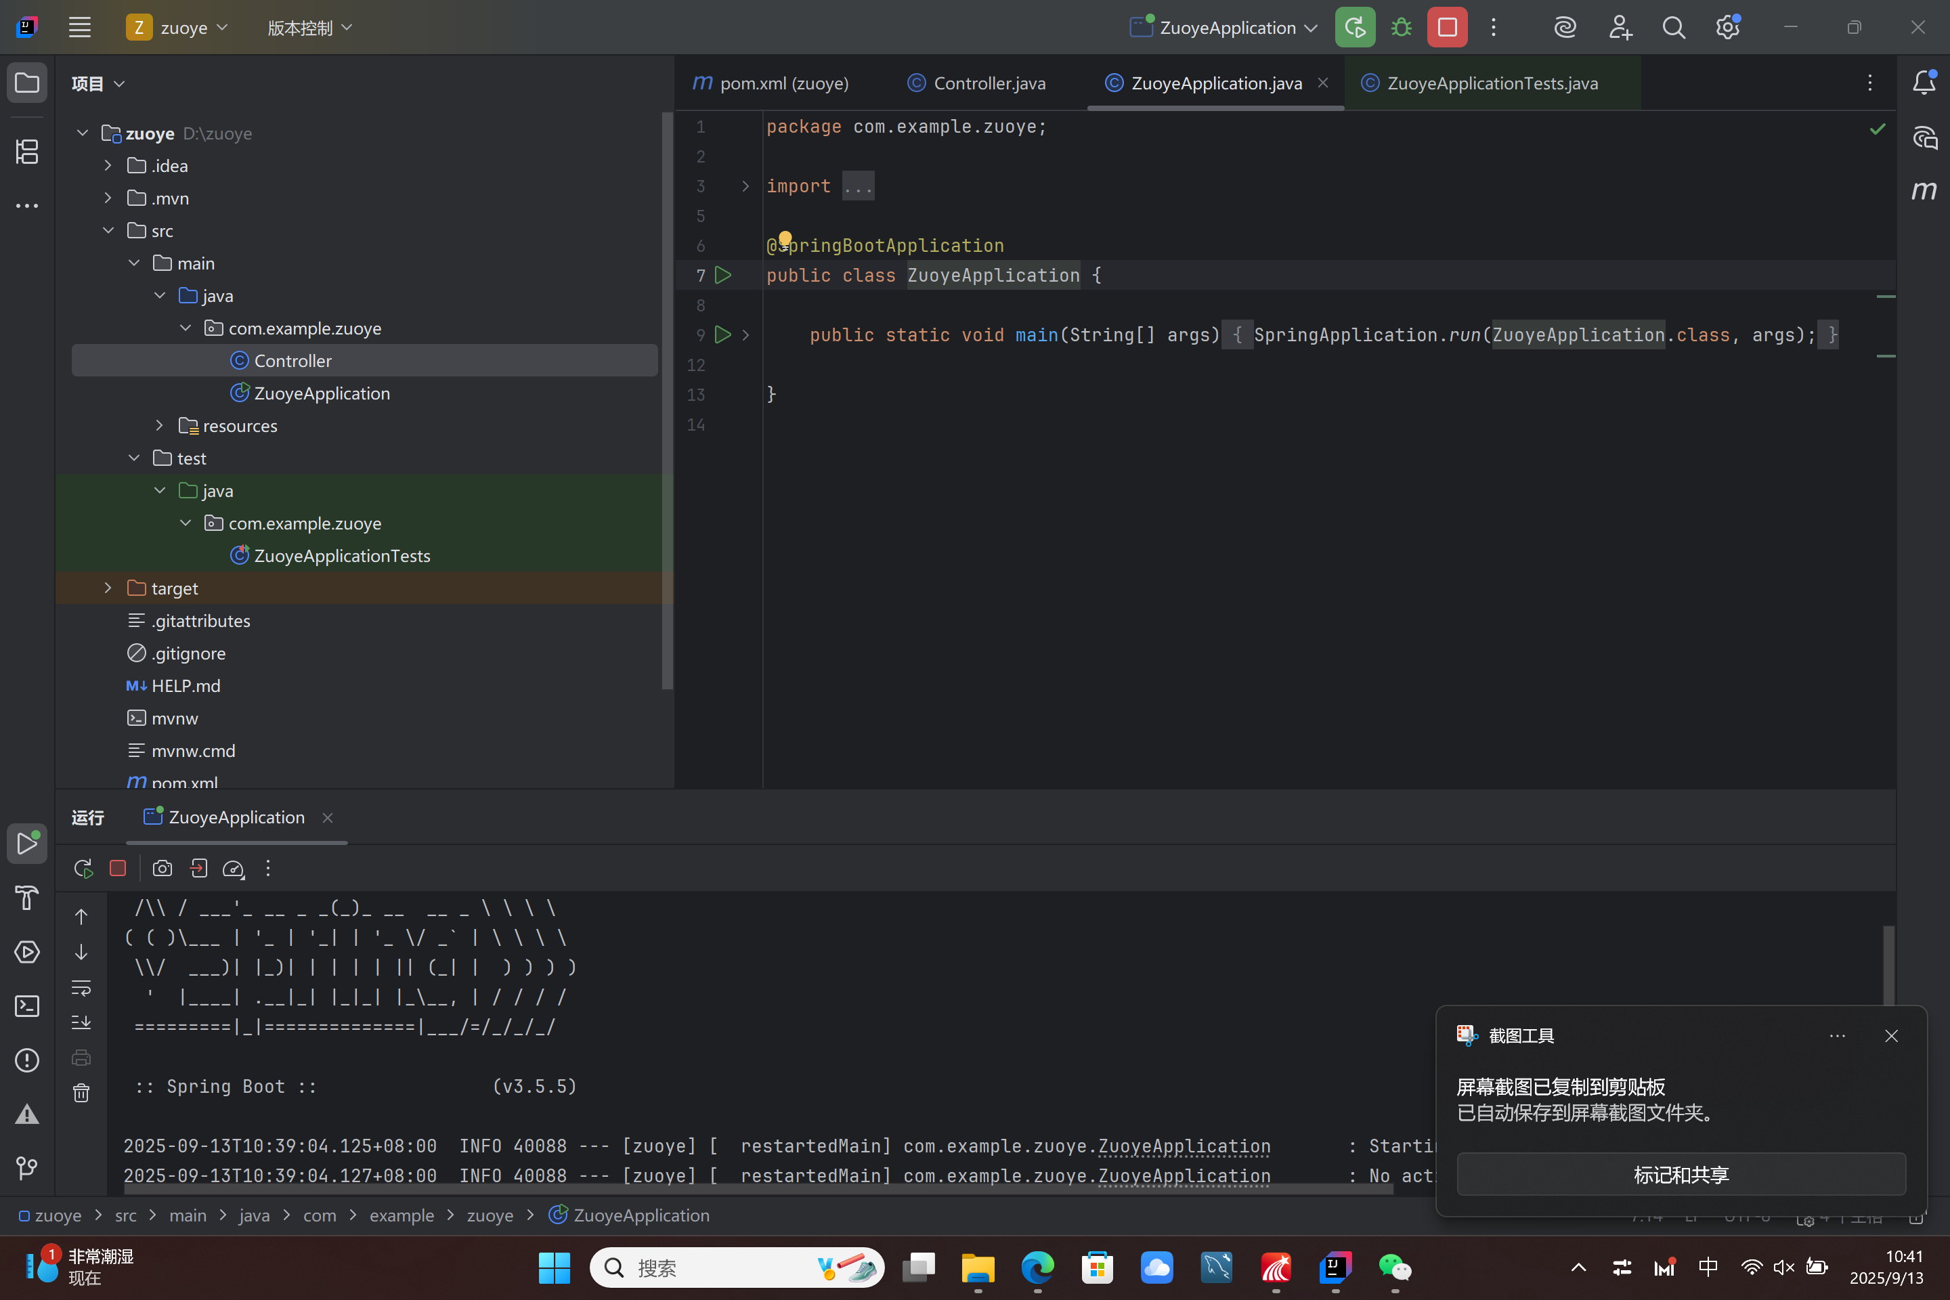
Task: Toggle the Project tool window folder icon
Action: (x=26, y=83)
